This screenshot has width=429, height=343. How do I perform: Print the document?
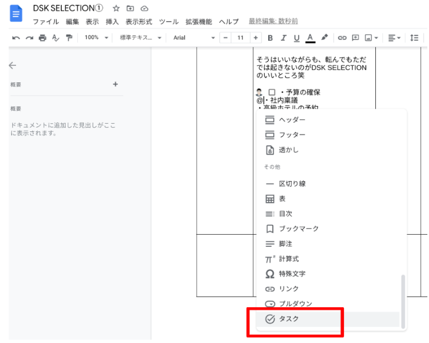click(x=43, y=38)
